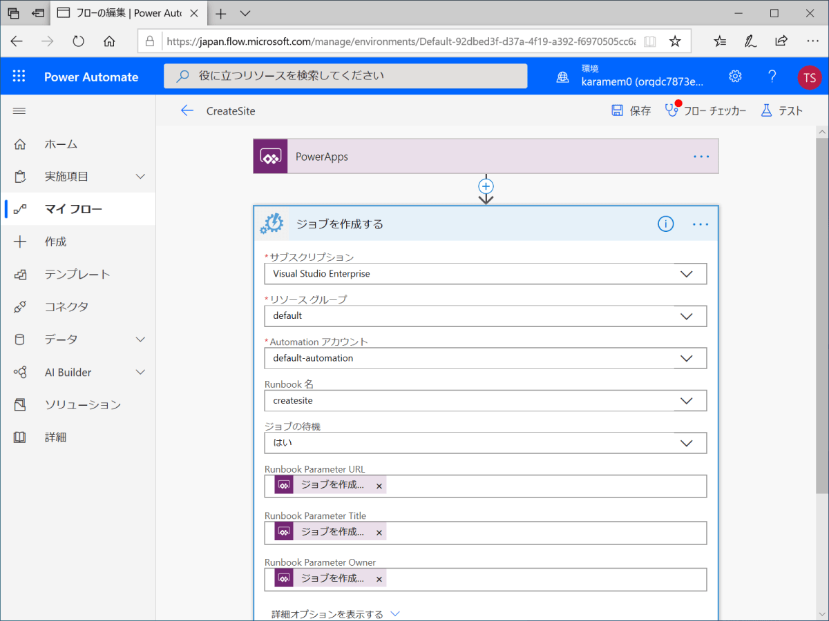
Task: Click the 保存 save button
Action: (631, 110)
